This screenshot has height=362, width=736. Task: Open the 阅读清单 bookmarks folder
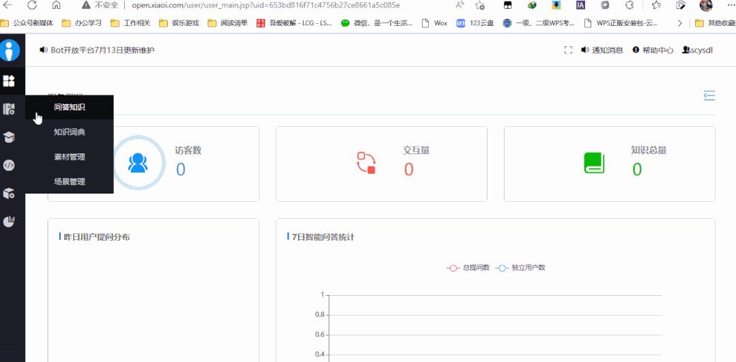coord(227,23)
